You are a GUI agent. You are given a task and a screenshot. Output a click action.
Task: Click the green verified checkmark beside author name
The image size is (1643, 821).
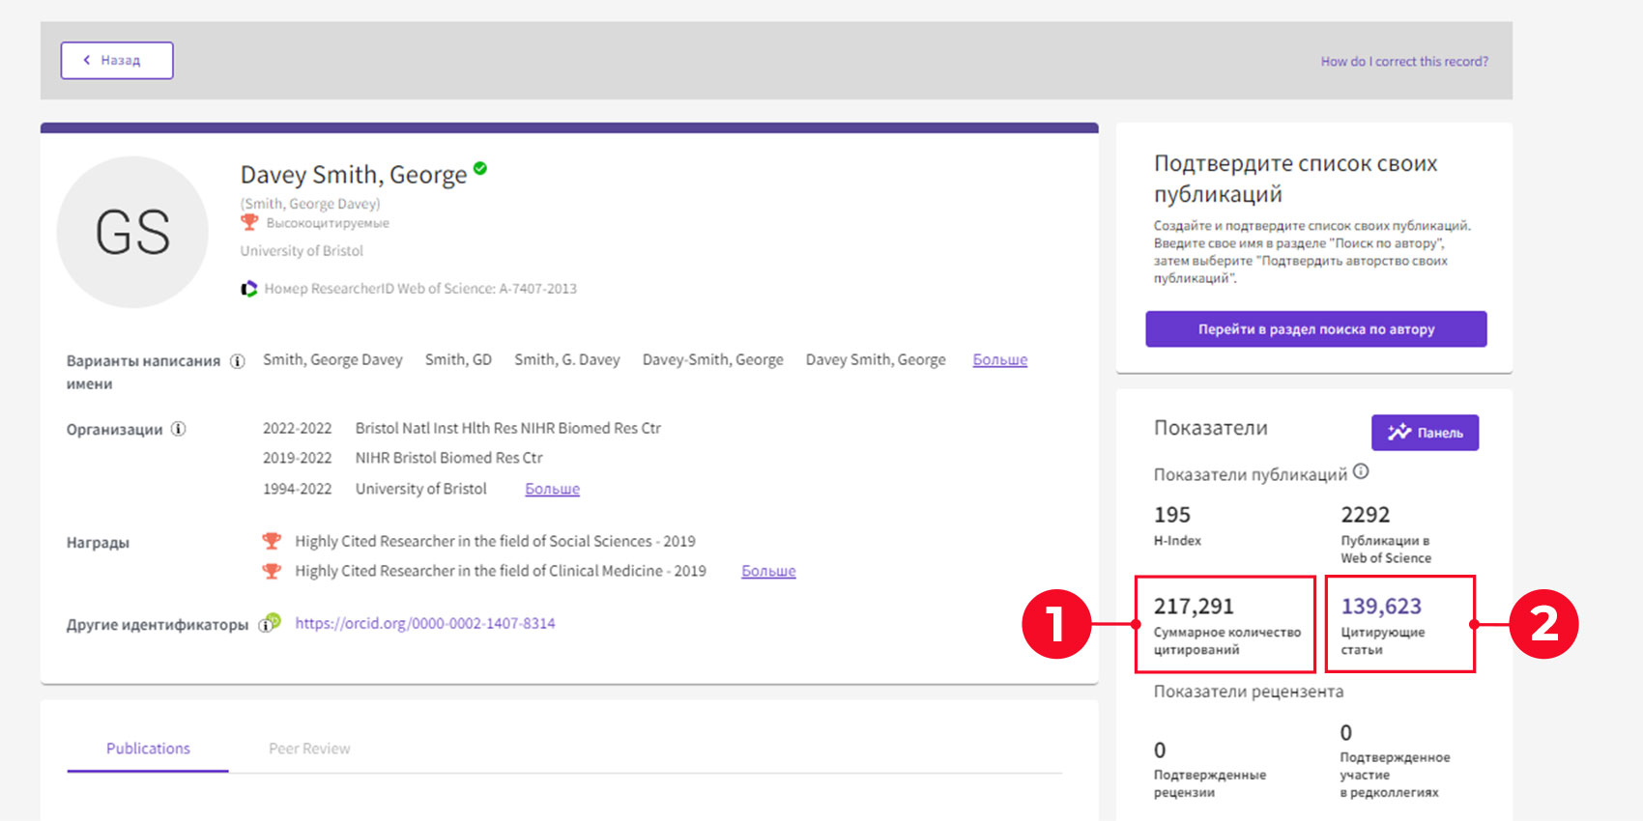click(x=480, y=169)
